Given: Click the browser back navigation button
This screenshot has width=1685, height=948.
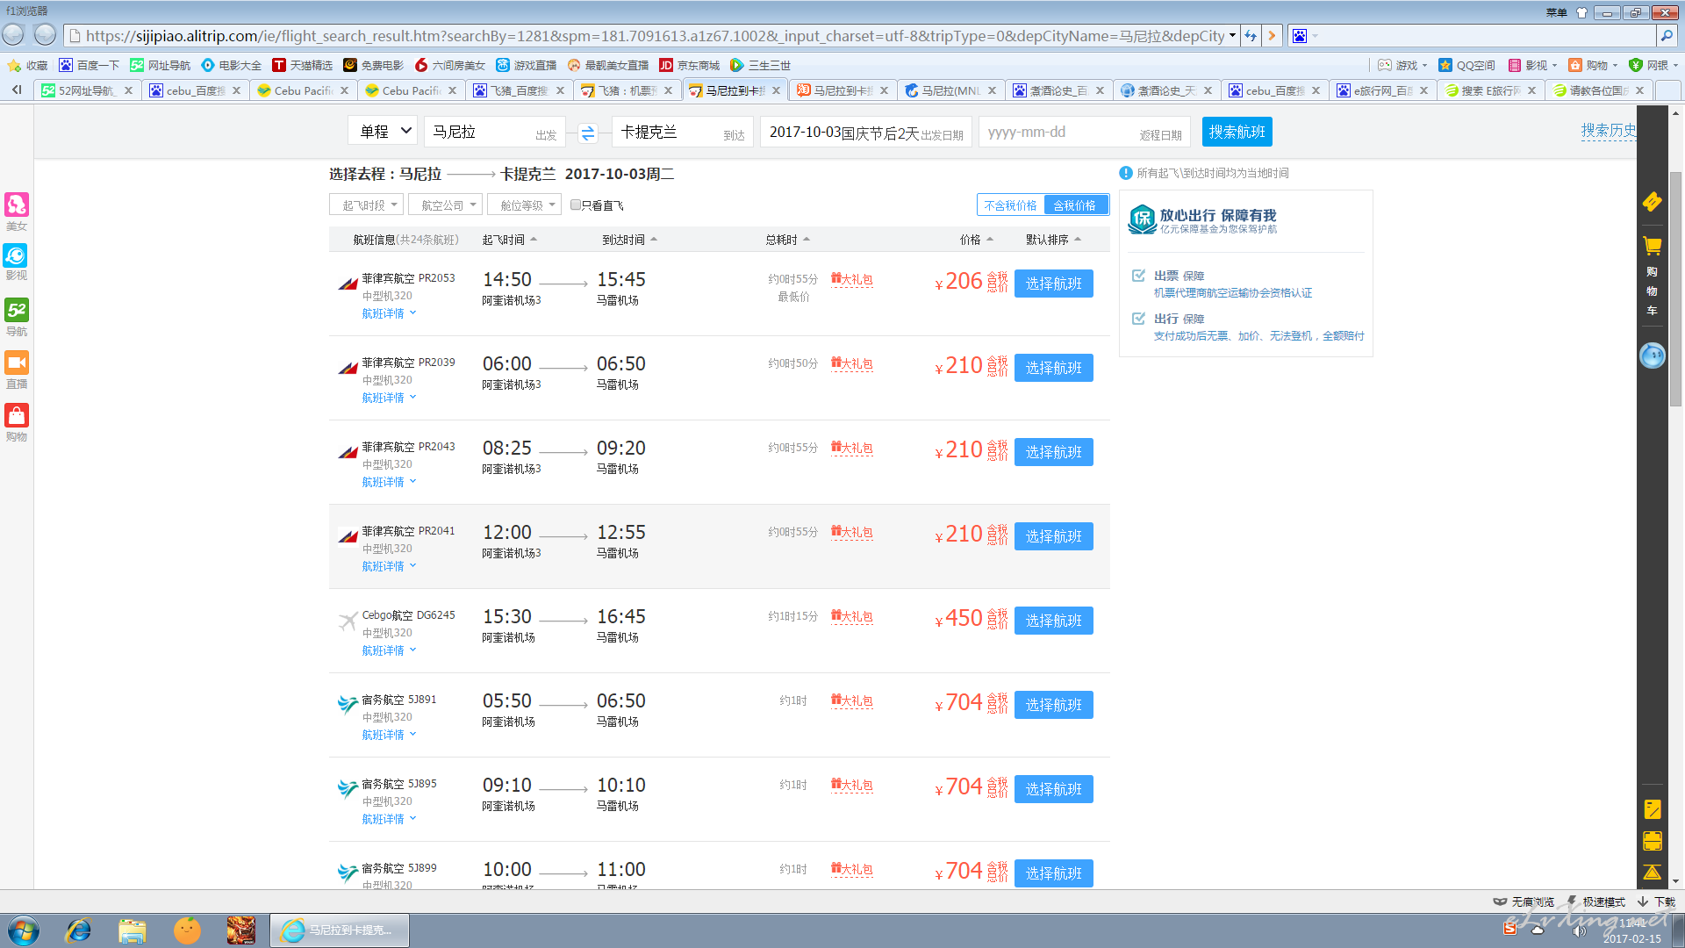Looking at the screenshot, I should coord(13,35).
